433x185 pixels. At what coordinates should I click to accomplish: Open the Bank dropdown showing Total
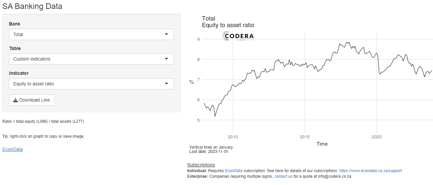tap(91, 34)
